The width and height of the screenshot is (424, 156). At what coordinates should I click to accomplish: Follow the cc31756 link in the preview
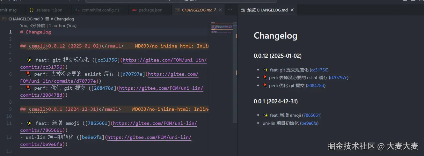point(319,70)
